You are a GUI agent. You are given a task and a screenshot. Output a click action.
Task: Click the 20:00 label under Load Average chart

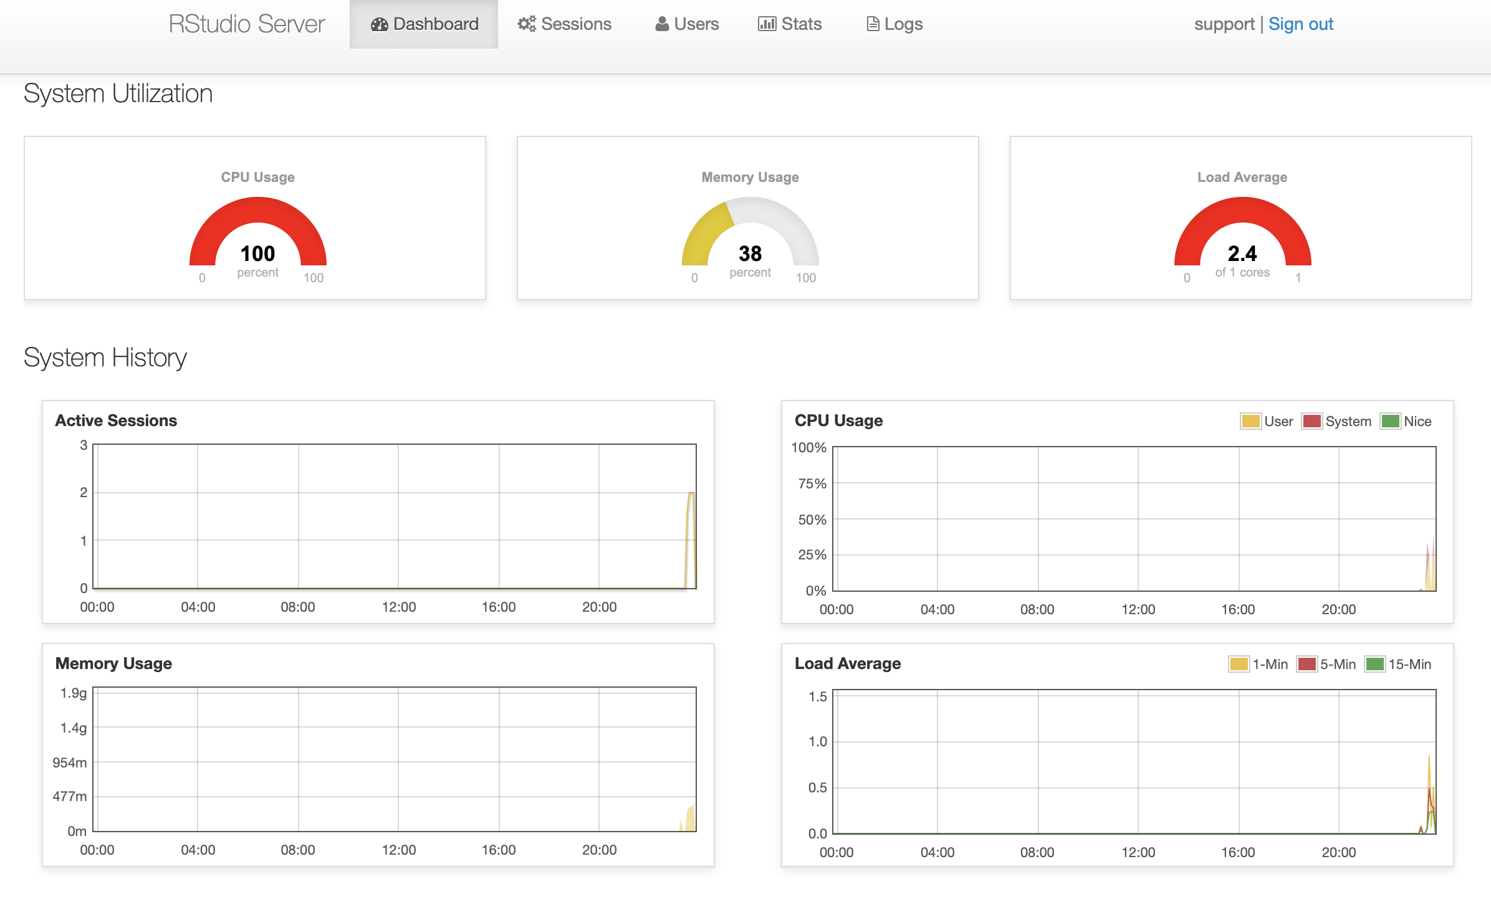pyautogui.click(x=1339, y=853)
